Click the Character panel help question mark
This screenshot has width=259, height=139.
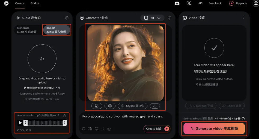tap(169, 18)
